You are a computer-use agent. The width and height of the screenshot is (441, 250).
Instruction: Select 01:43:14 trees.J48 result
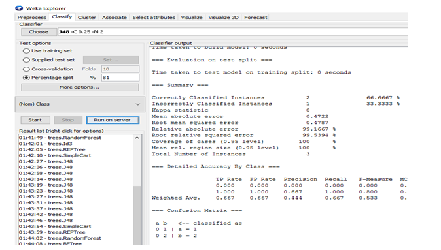(x=46, y=179)
